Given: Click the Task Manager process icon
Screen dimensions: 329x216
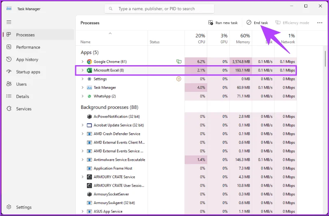Looking at the screenshot, I should tap(89, 87).
